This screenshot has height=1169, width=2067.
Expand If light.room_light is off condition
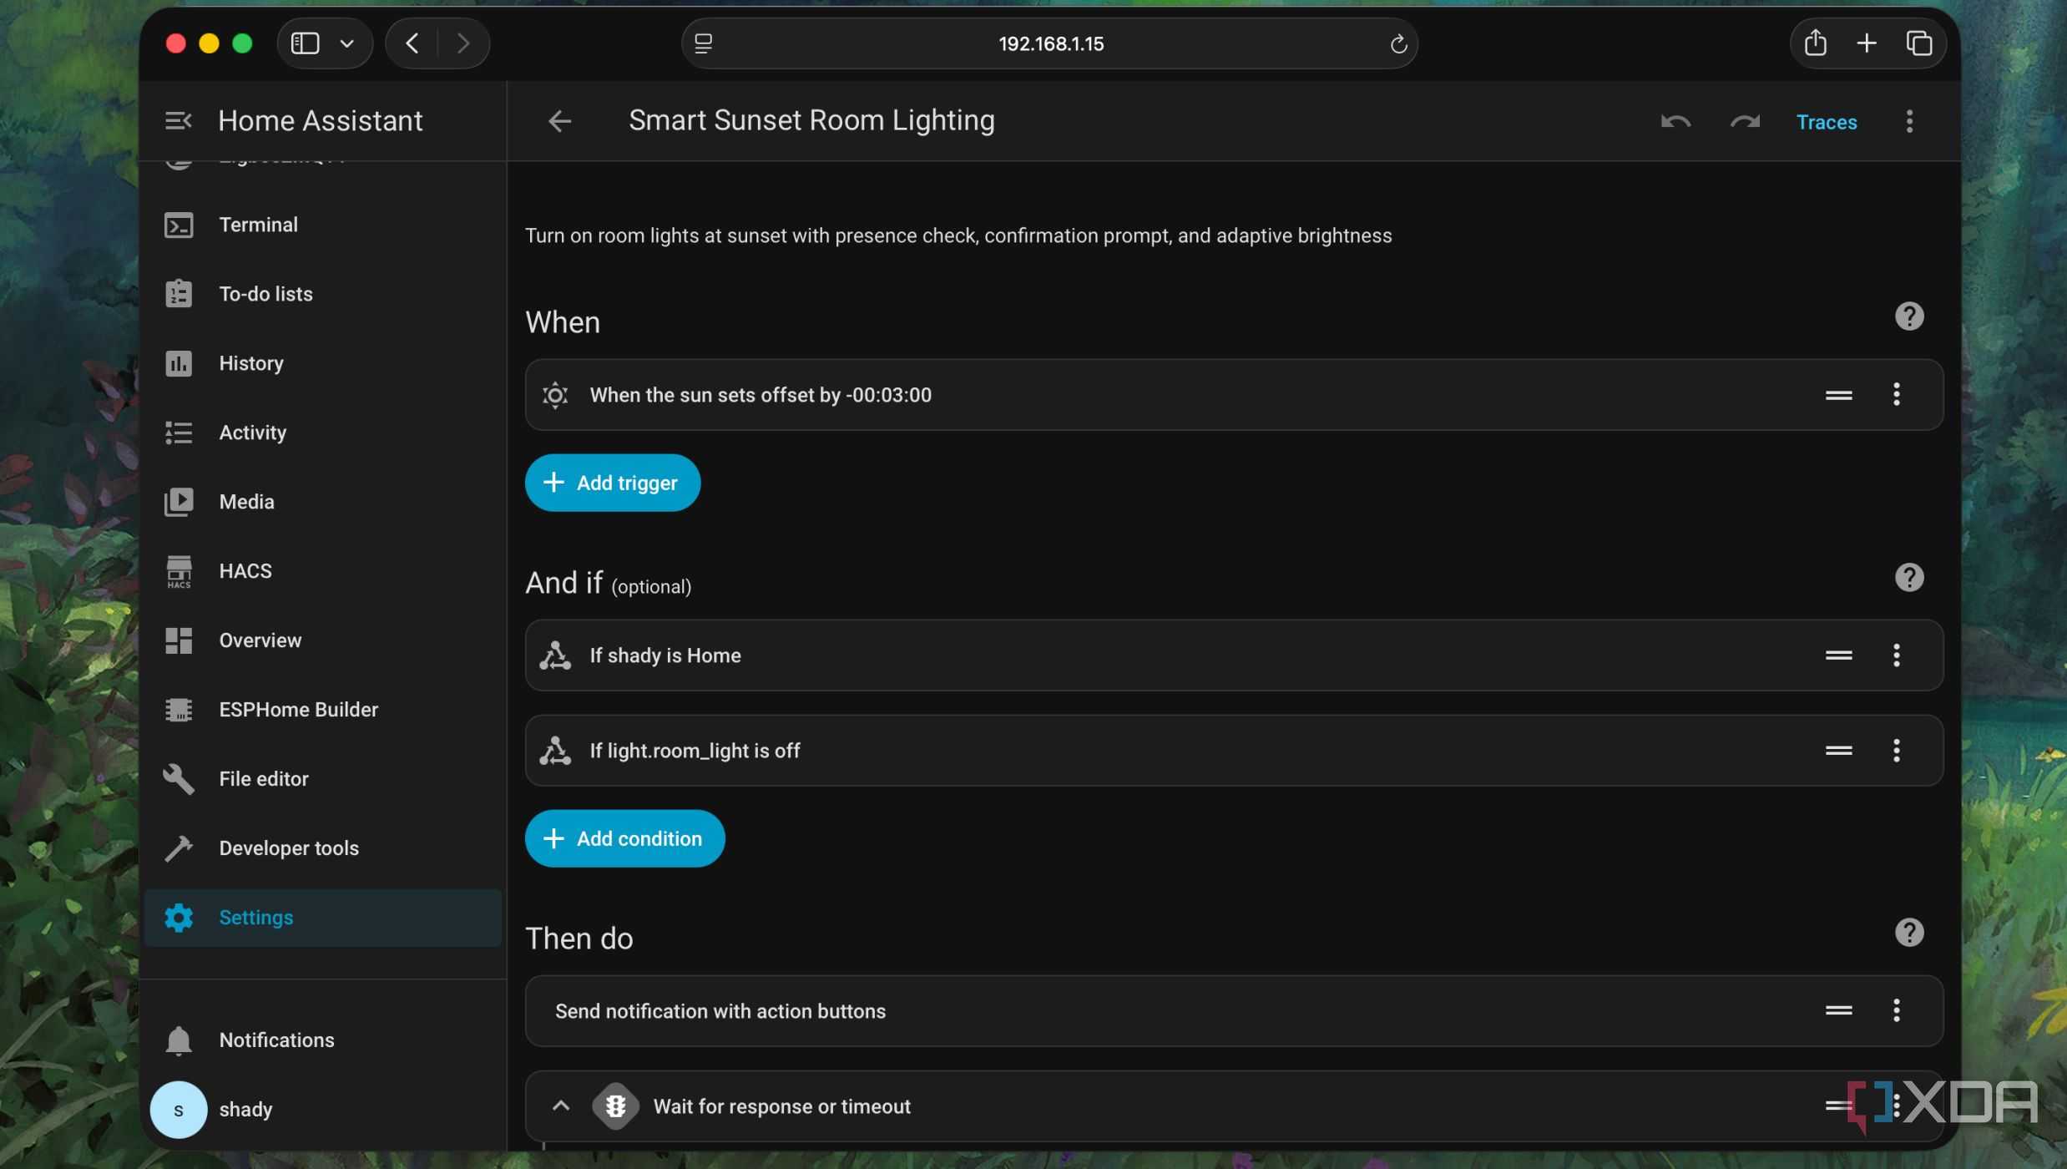1233,751
